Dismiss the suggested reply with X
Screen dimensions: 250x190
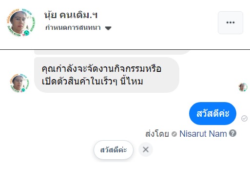tap(146, 149)
